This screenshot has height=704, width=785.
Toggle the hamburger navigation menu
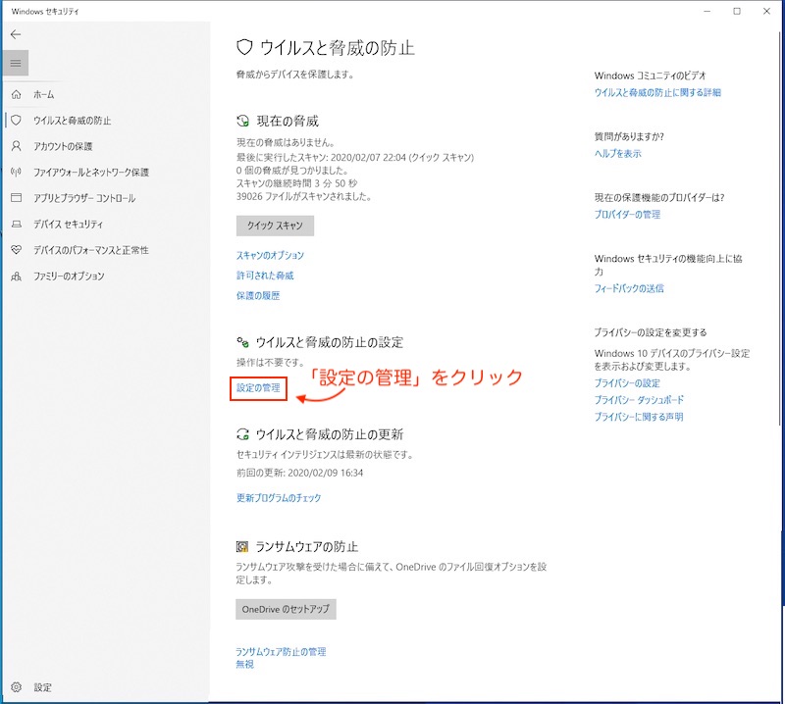click(x=16, y=63)
